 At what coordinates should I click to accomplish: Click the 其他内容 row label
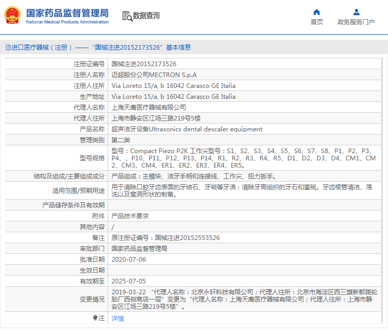92,227
